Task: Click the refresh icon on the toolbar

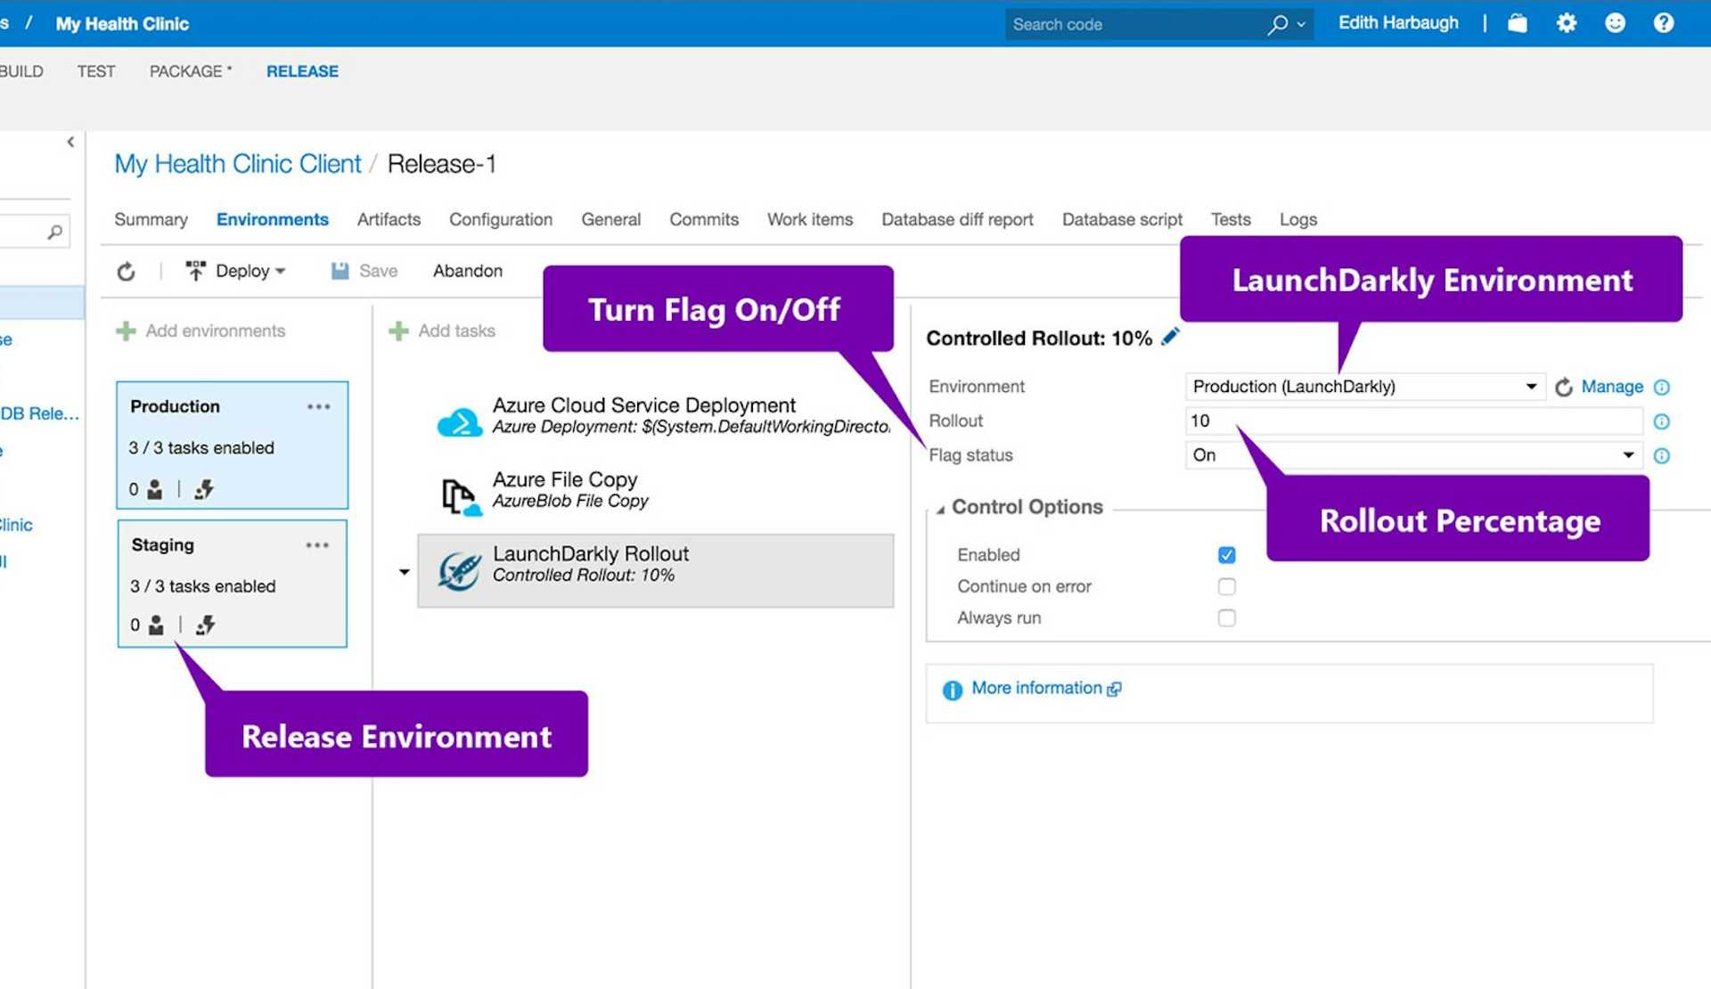Action: pyautogui.click(x=127, y=270)
